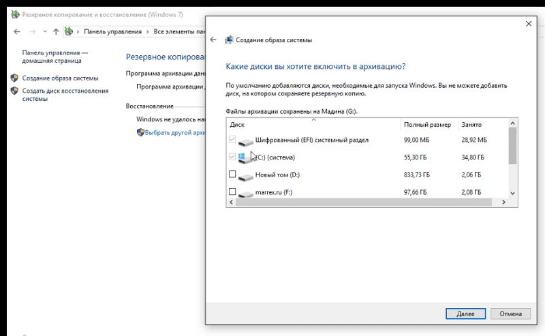Image resolution: width=545 pixels, height=336 pixels.
Task: Click vertical scrollbar thumb of disk list
Action: point(513,145)
